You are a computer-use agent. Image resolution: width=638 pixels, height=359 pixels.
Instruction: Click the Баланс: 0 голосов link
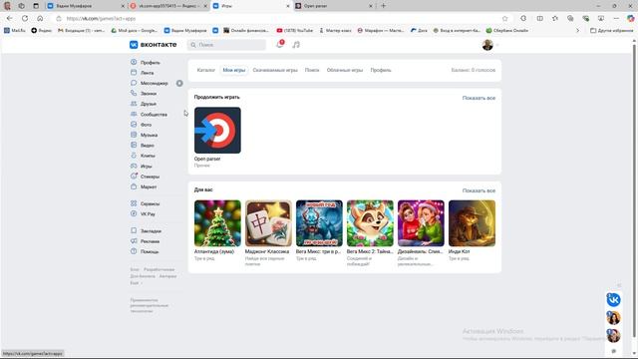(474, 70)
